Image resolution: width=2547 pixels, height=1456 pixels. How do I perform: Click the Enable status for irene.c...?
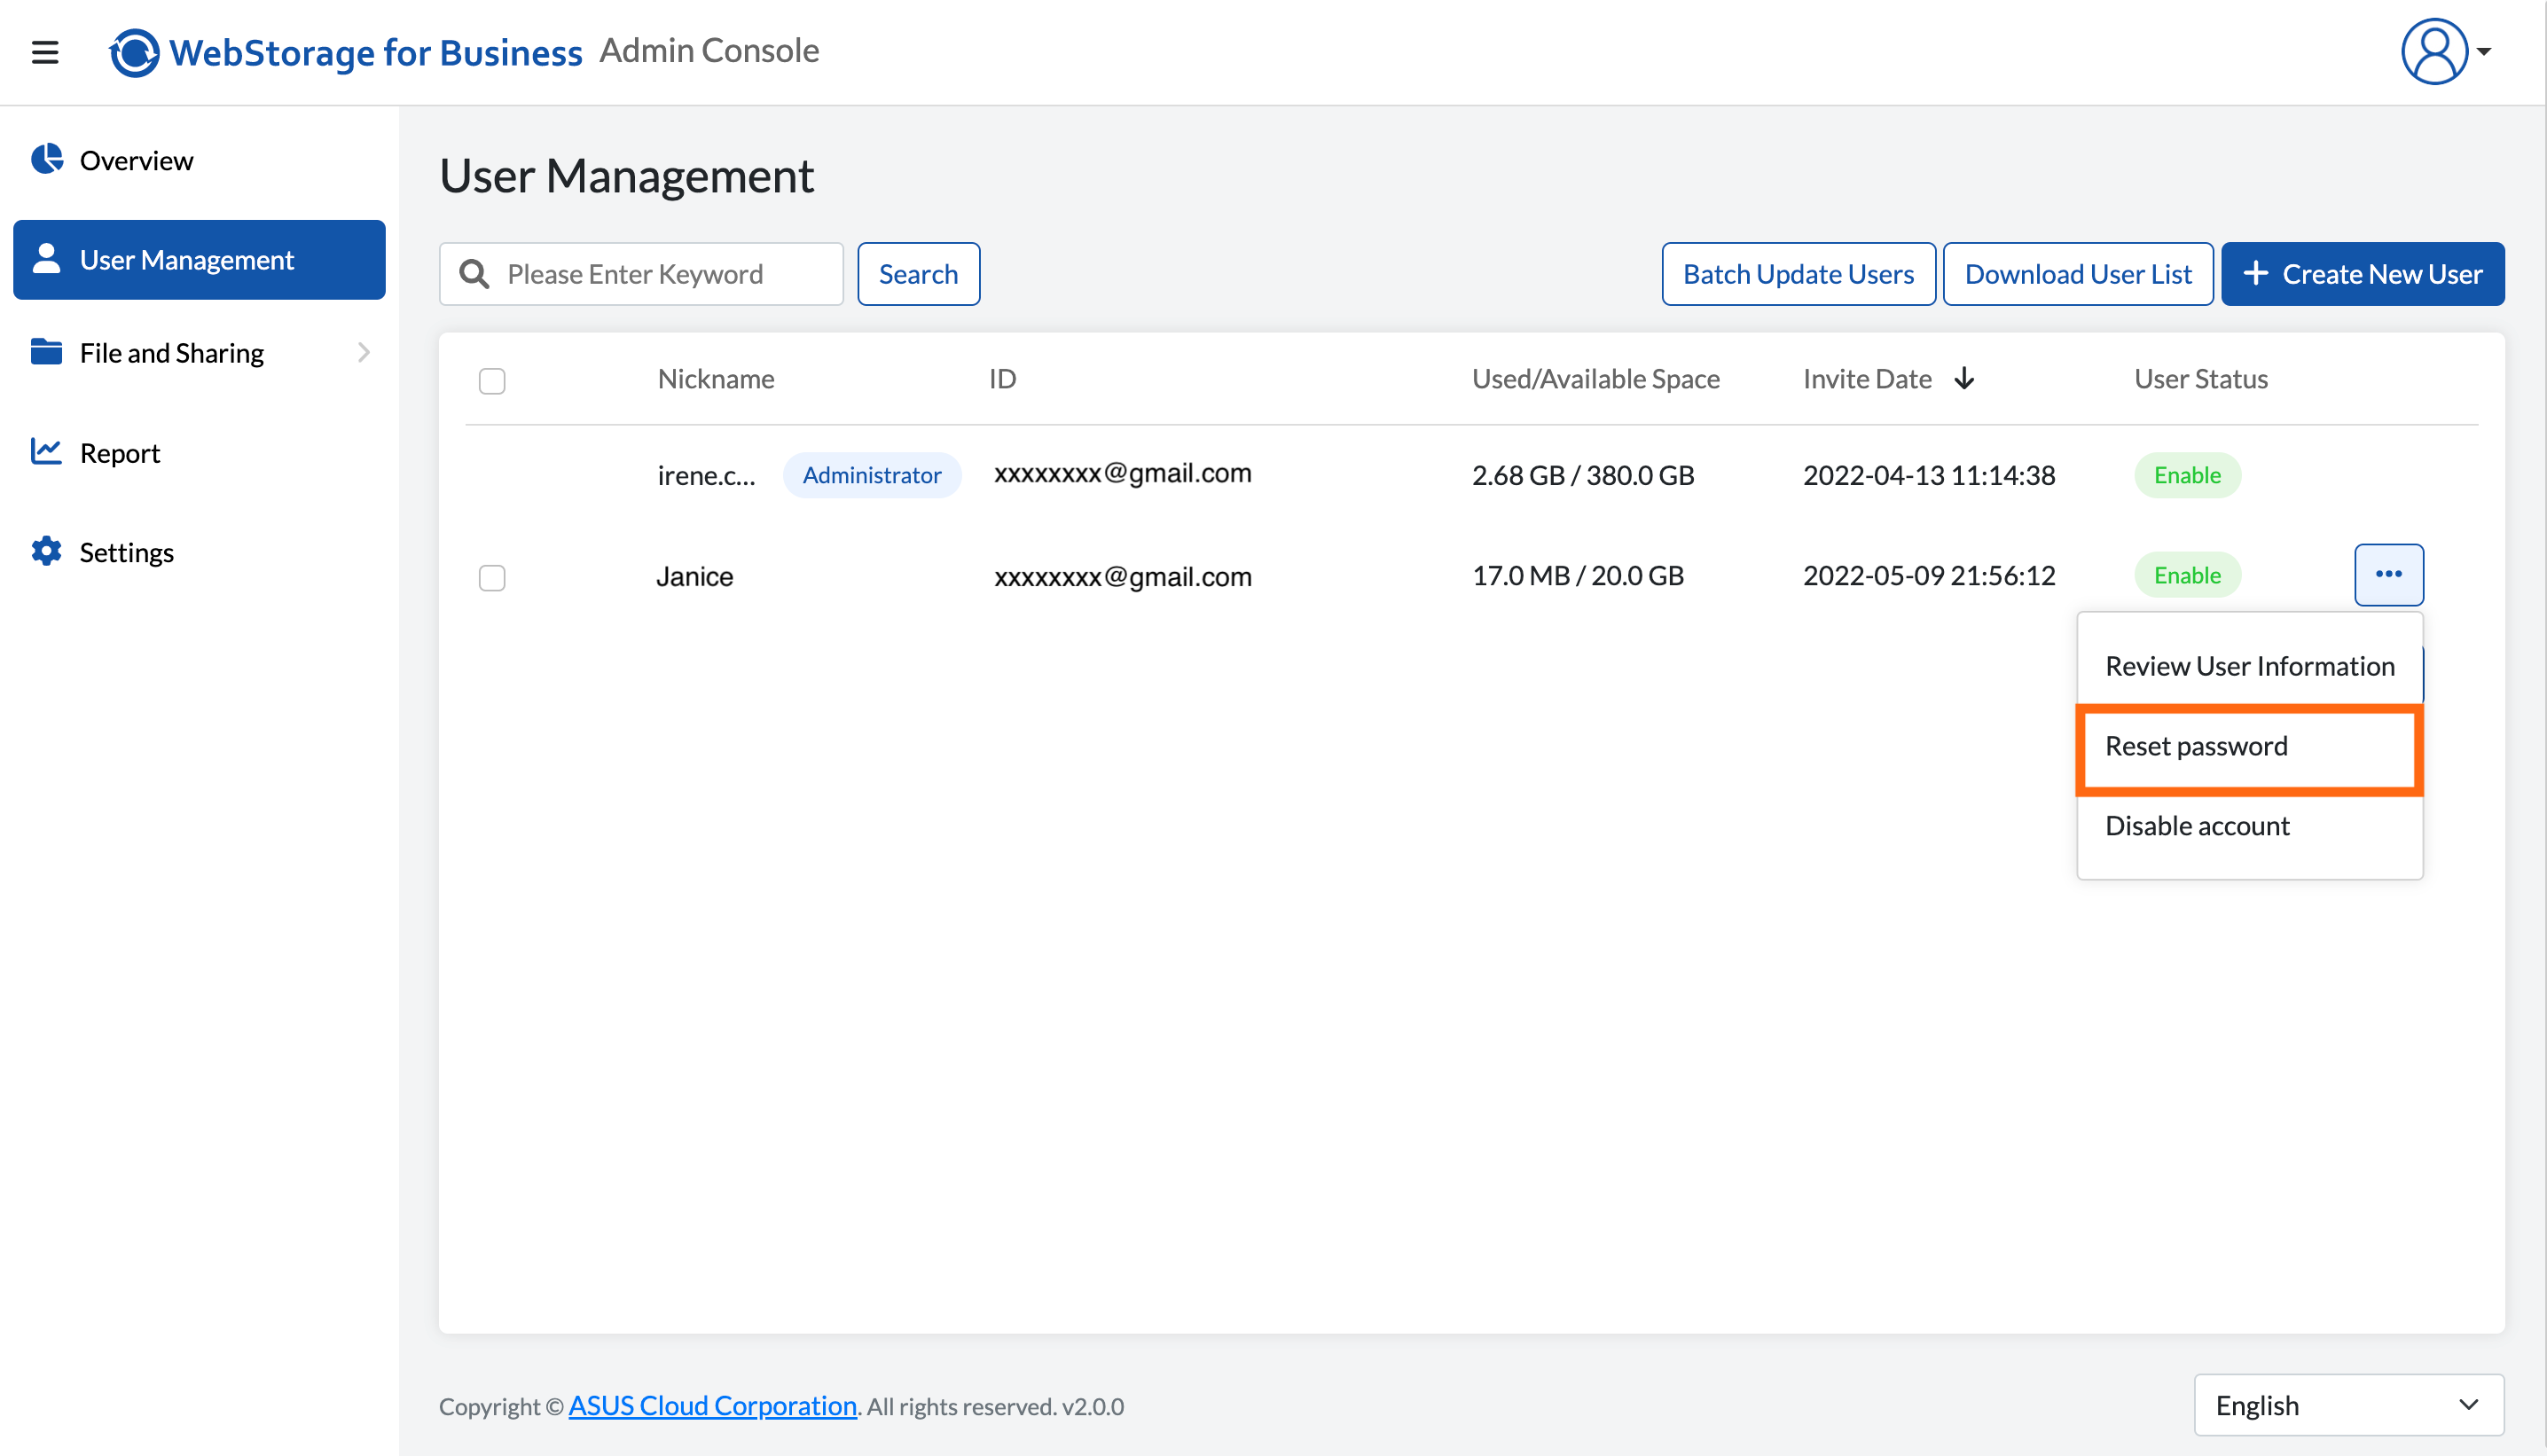click(2187, 475)
